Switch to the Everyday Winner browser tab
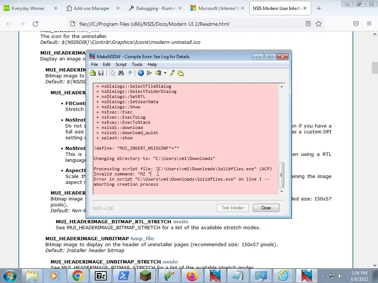 pos(28,8)
